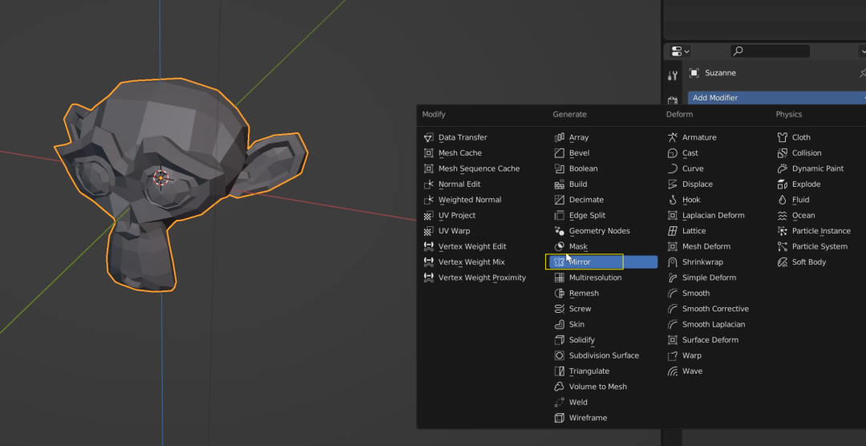The image size is (866, 446).
Task: Click the Weighted Normal modifier icon
Action: [428, 200]
